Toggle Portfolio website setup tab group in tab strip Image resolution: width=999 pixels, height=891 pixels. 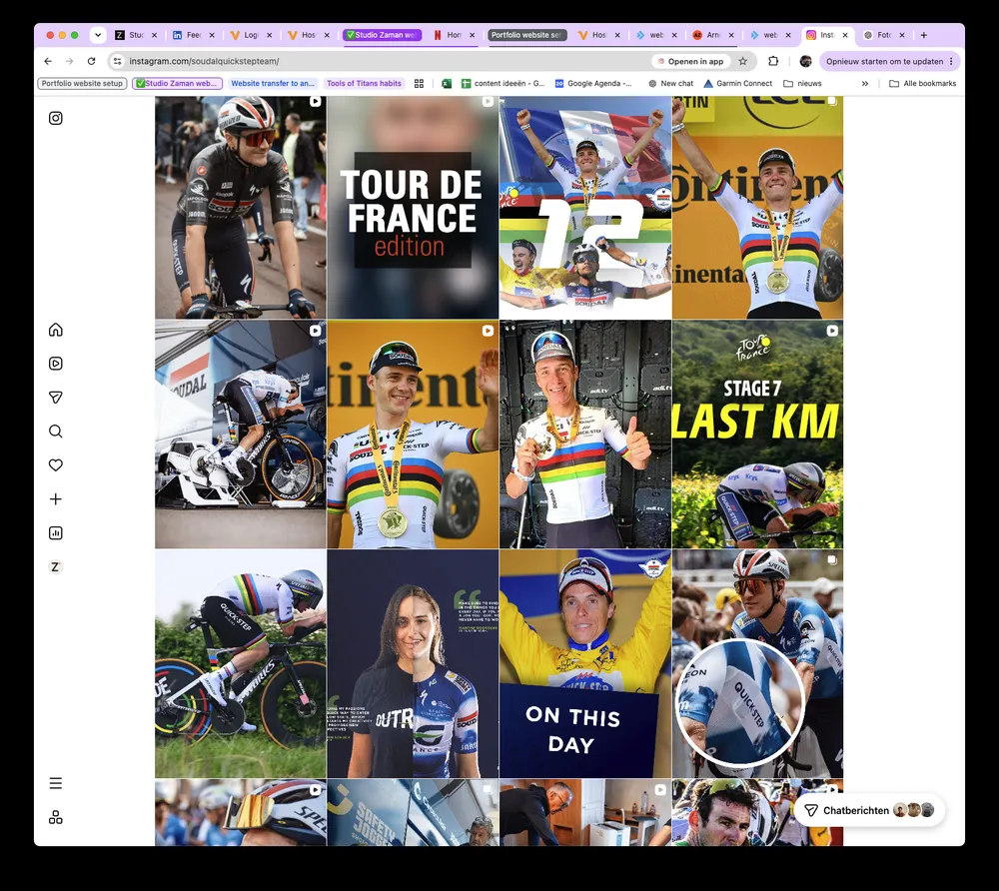tap(526, 35)
